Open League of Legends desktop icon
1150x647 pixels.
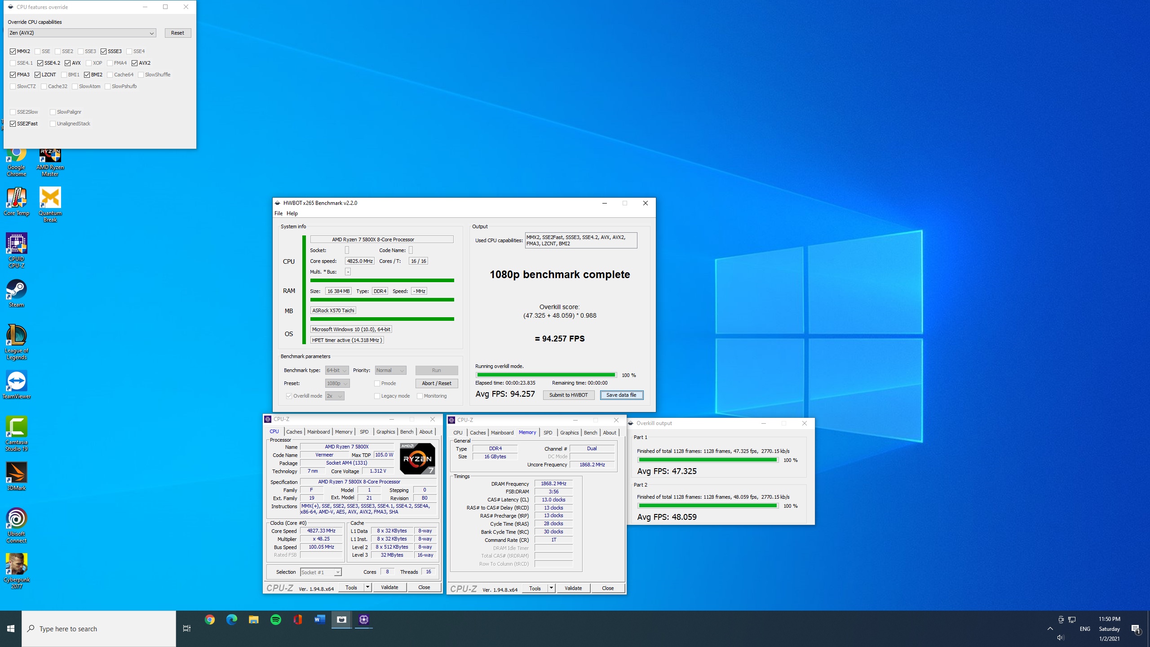coord(16,342)
